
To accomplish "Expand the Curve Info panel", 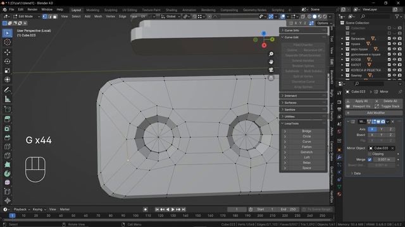I will pos(304,30).
